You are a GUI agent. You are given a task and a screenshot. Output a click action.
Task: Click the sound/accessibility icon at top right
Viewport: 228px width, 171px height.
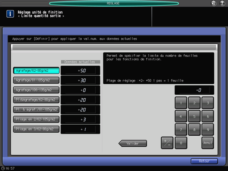pos(213,3)
